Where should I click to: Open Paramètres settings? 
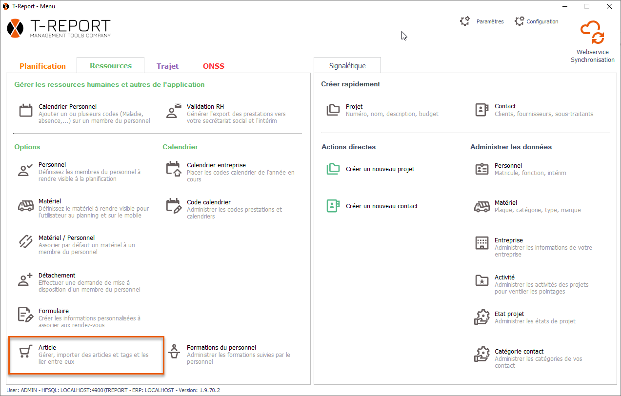pos(482,21)
